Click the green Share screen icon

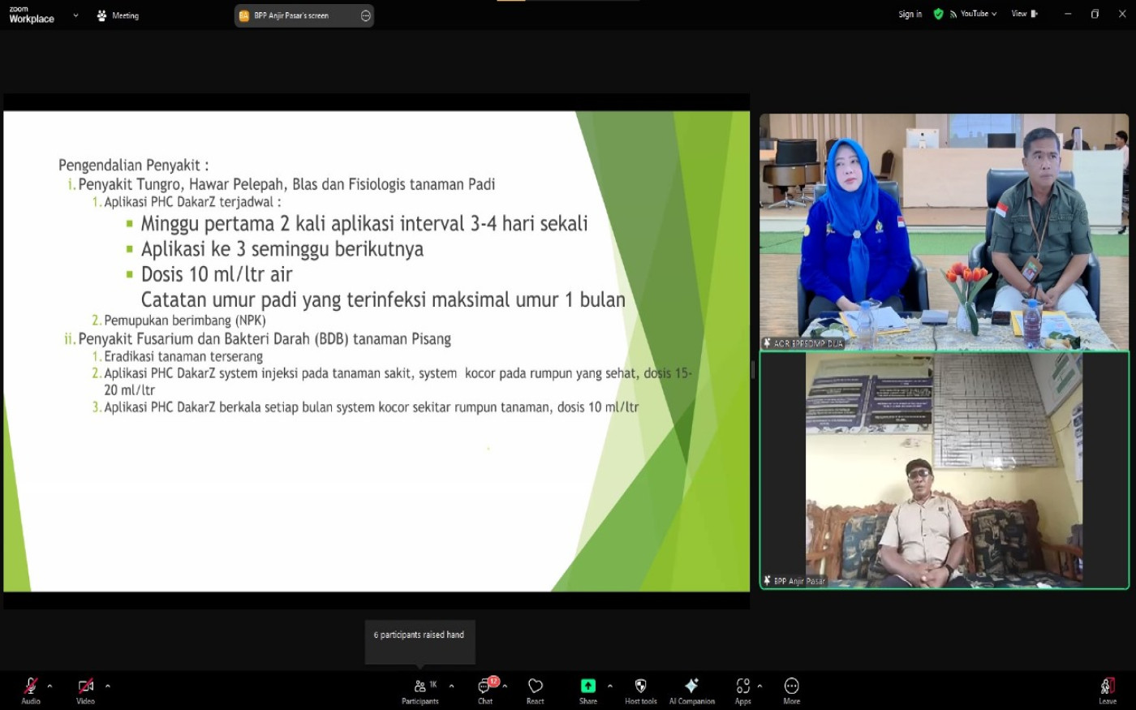click(x=588, y=686)
